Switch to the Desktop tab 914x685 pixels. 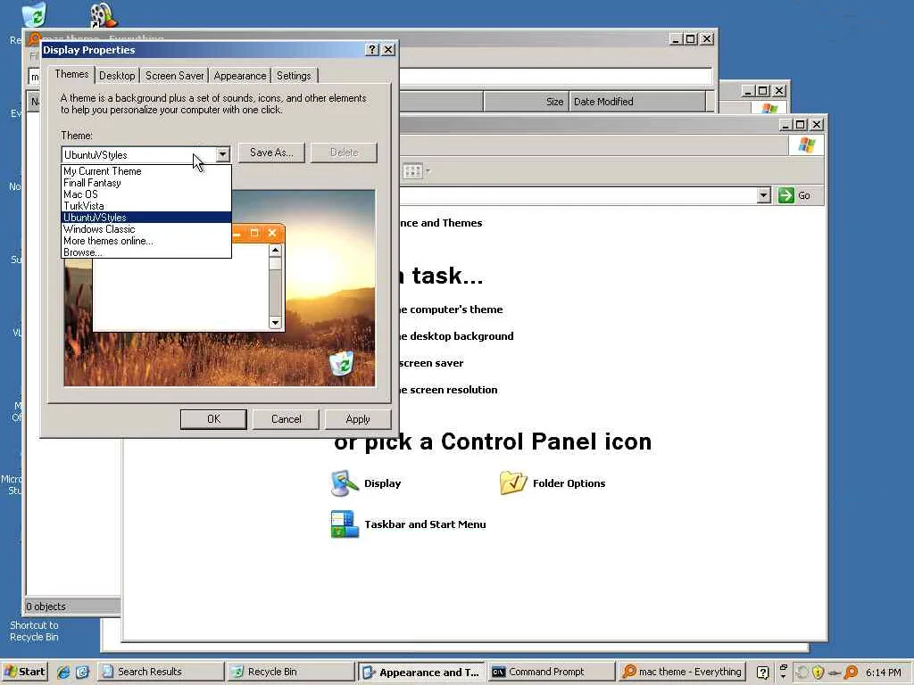click(117, 76)
